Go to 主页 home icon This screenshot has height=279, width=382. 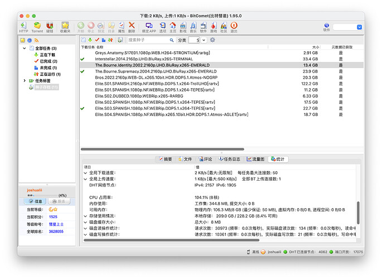coord(173,27)
